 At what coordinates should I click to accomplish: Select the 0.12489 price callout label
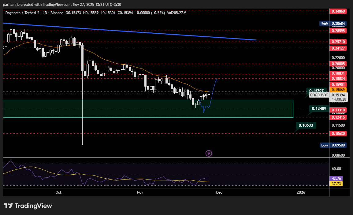pos(319,109)
